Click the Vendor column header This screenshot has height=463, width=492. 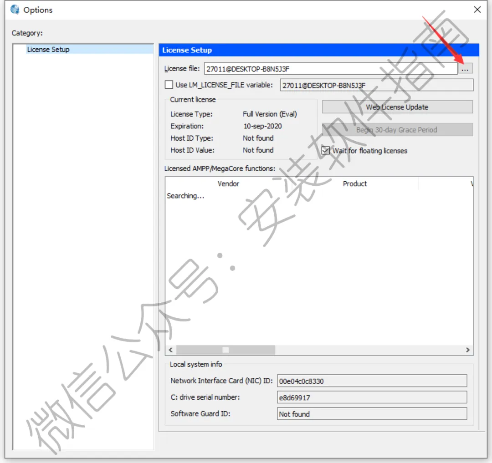[228, 183]
